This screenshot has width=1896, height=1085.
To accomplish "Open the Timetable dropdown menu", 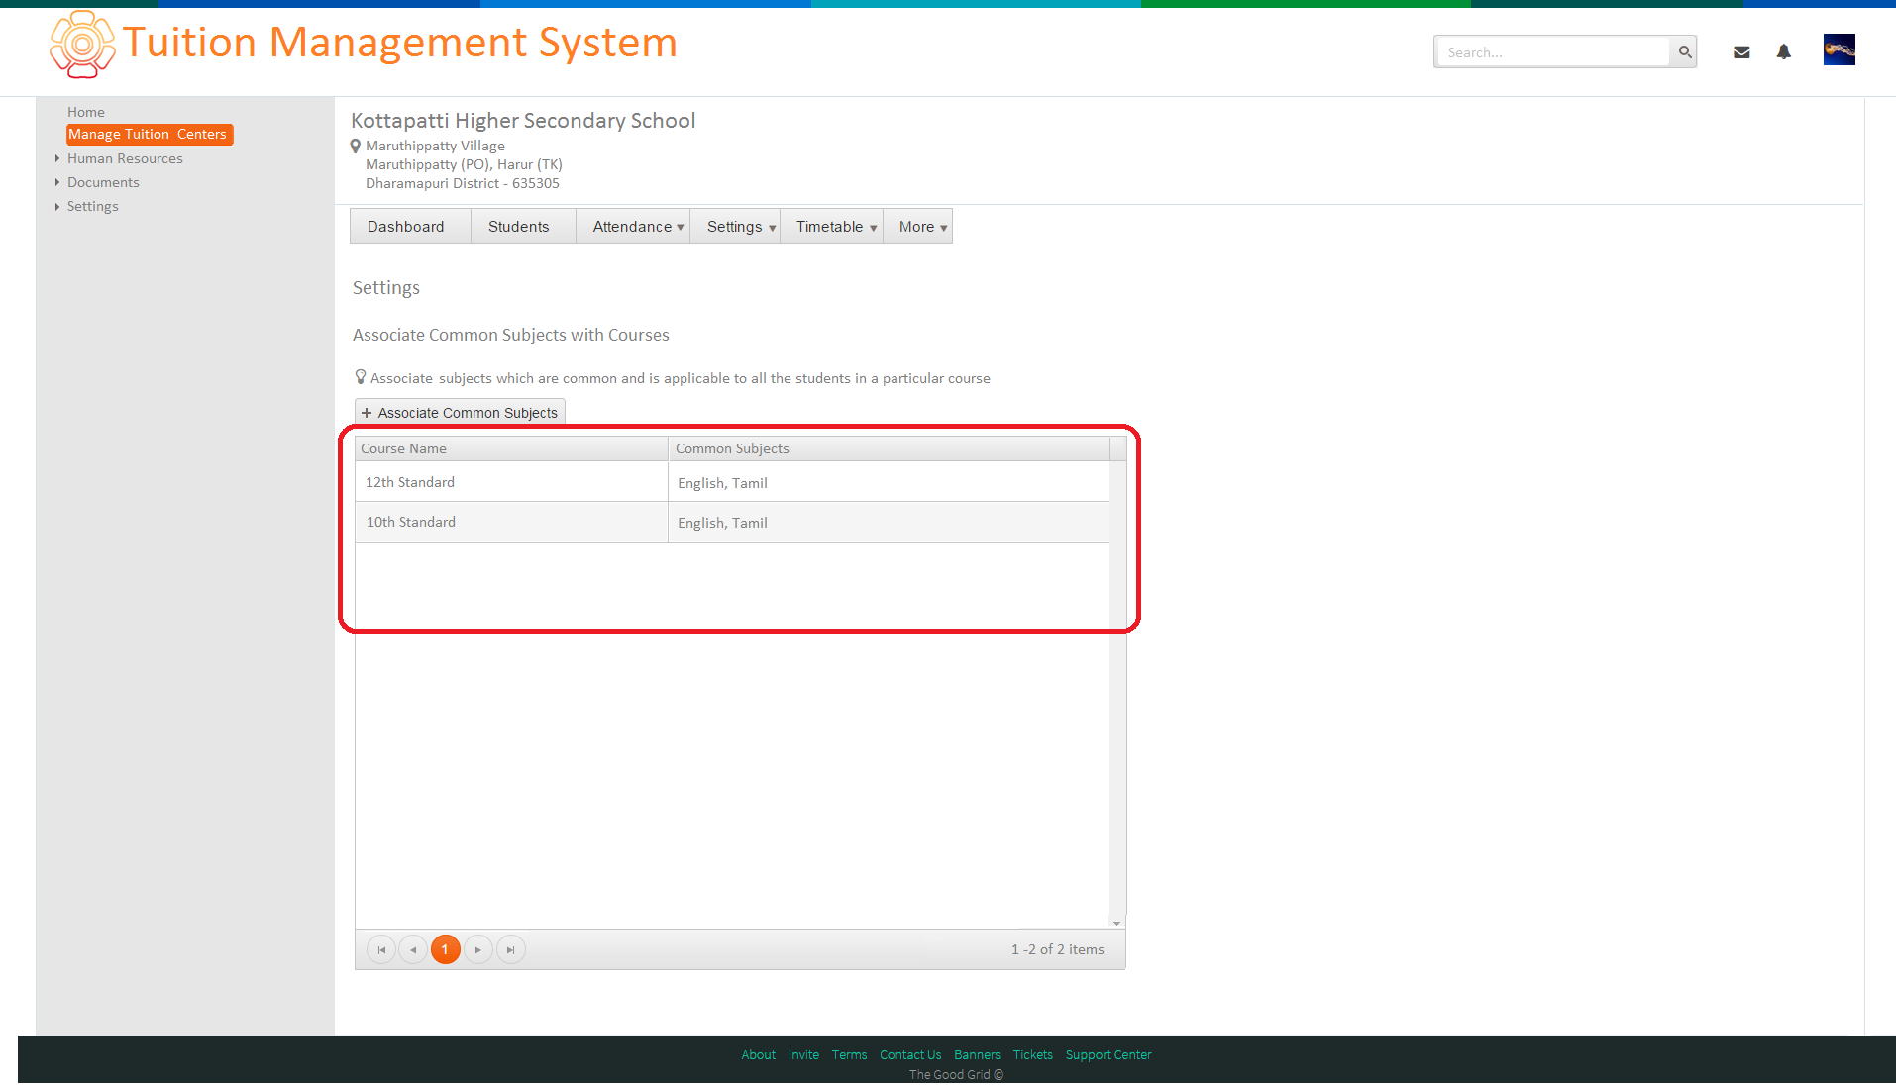I will pyautogui.click(x=832, y=226).
